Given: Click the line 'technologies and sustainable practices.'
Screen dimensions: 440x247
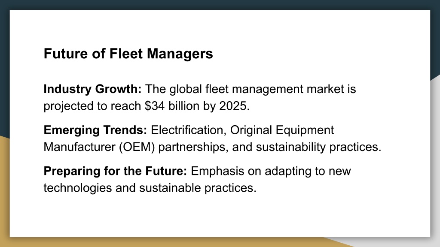Looking at the screenshot, I should (x=150, y=188).
